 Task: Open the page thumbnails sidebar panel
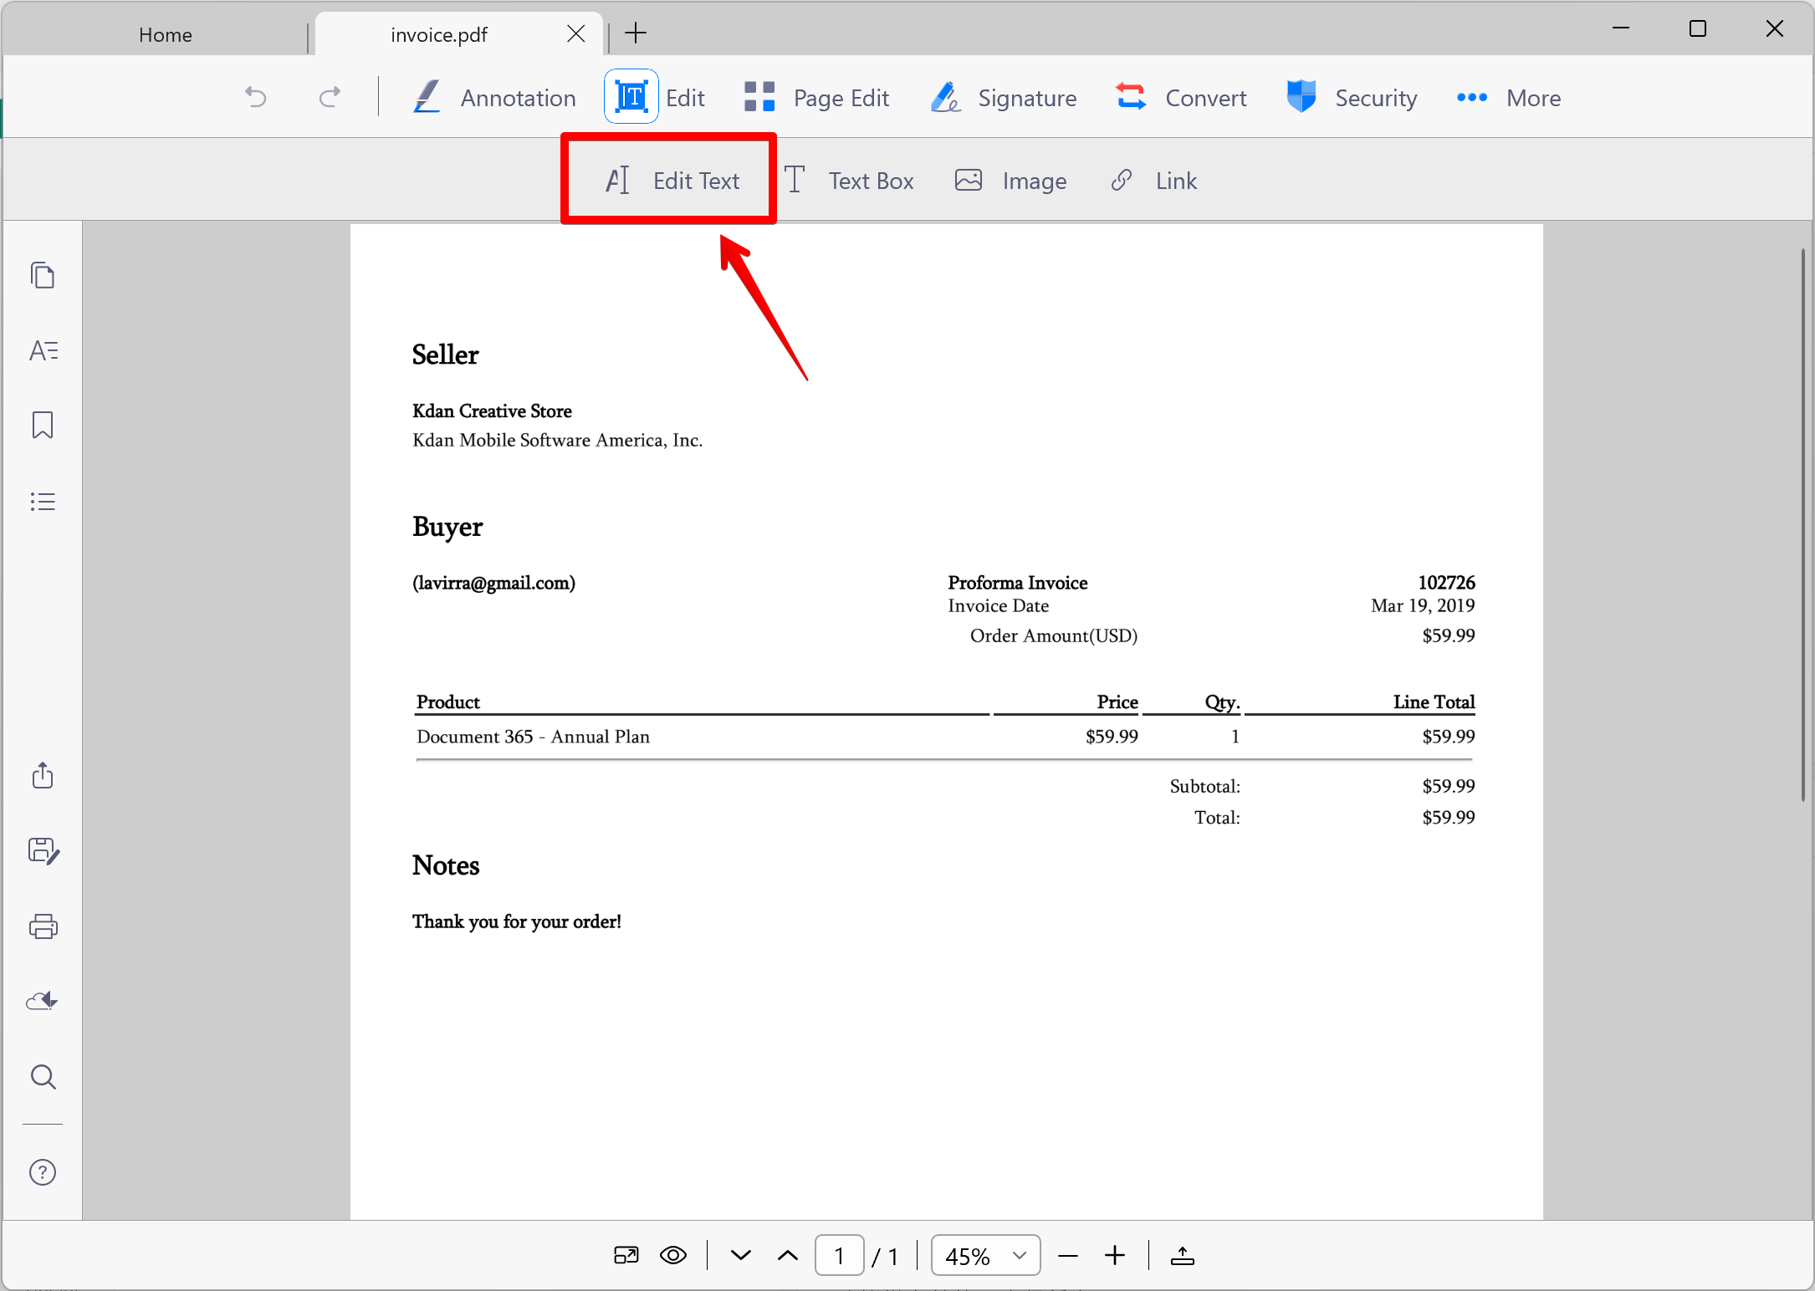pyautogui.click(x=43, y=275)
